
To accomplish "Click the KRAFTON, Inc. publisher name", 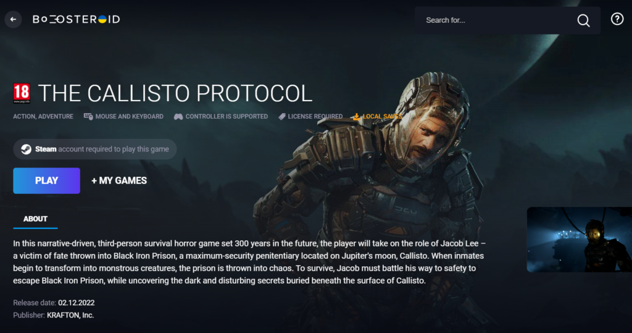I will click(70, 315).
